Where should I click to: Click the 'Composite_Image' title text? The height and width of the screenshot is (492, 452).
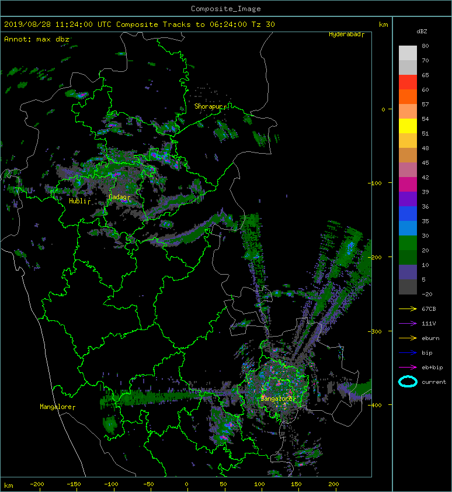226,9
